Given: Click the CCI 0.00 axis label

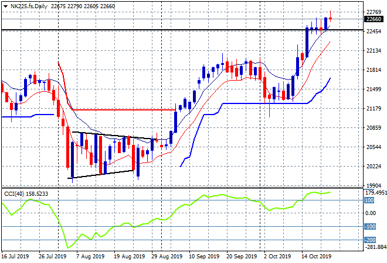Looking at the screenshot, I should (x=371, y=213).
